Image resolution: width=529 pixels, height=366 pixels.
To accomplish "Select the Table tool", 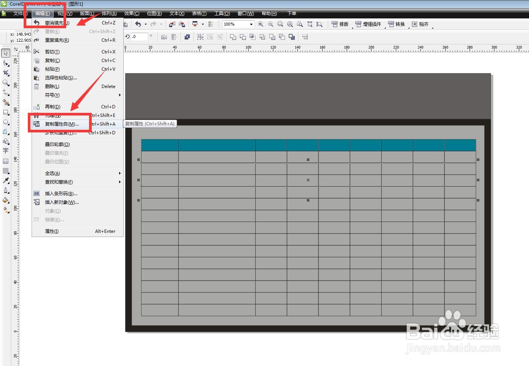I will 6,161.
